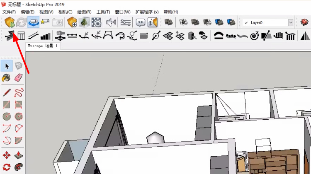Open the 视图(V) menu
311x174 pixels.
point(46,12)
